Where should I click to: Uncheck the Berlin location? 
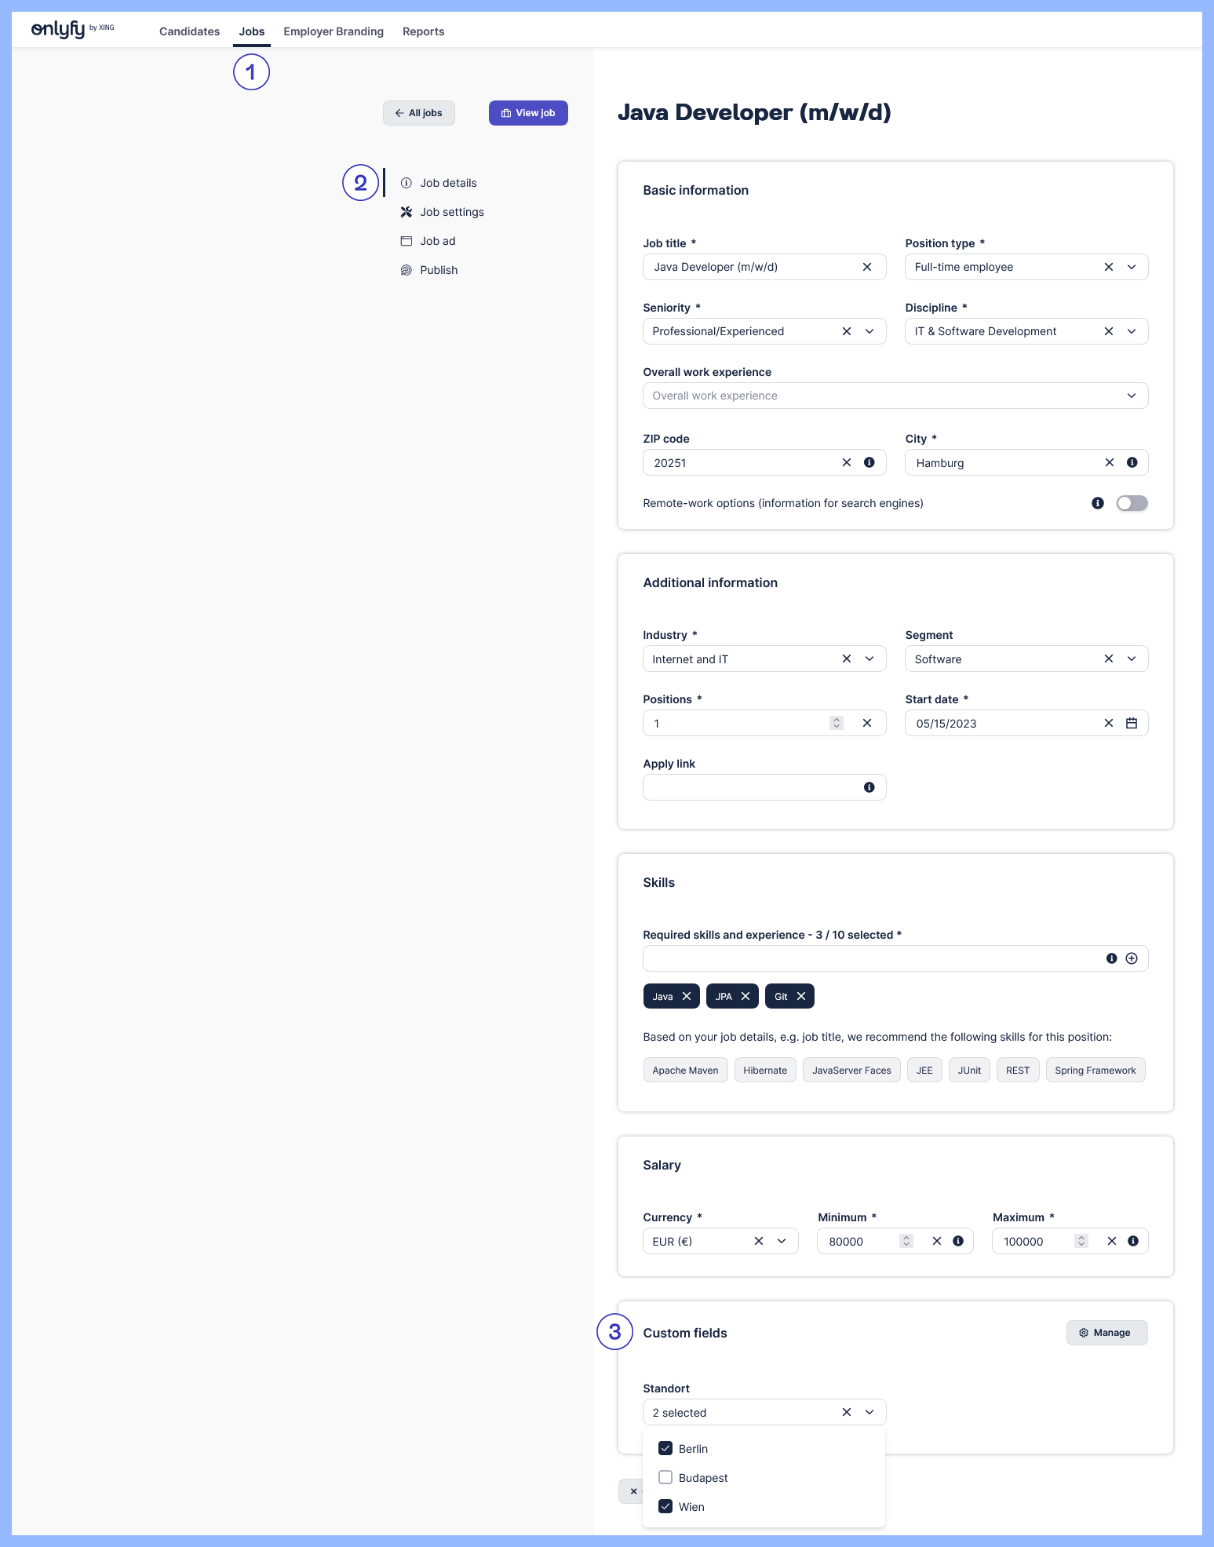tap(665, 1448)
